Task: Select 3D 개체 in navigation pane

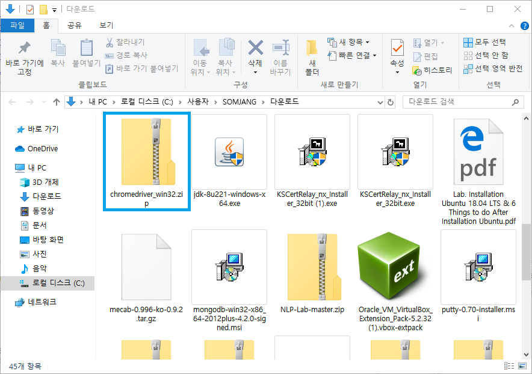Action: [39, 182]
